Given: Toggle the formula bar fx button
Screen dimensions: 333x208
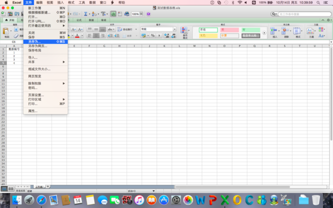Looking at the screenshot, I should click(113, 14).
